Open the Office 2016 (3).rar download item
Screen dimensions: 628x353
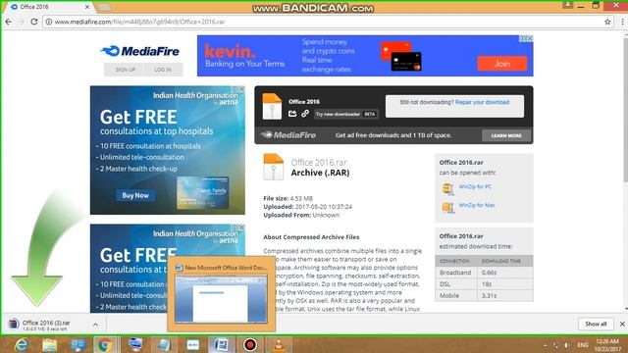click(x=45, y=325)
